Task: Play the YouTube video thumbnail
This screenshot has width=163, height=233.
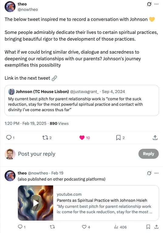Action: 36,203
